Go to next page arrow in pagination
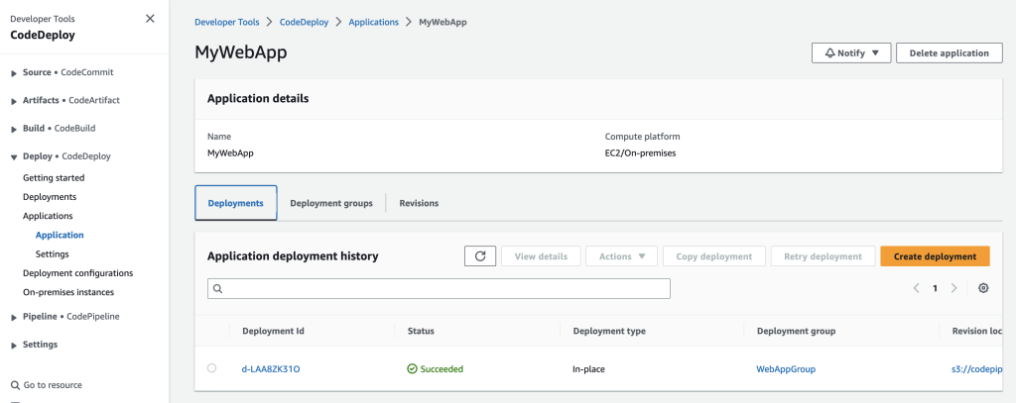 (953, 288)
